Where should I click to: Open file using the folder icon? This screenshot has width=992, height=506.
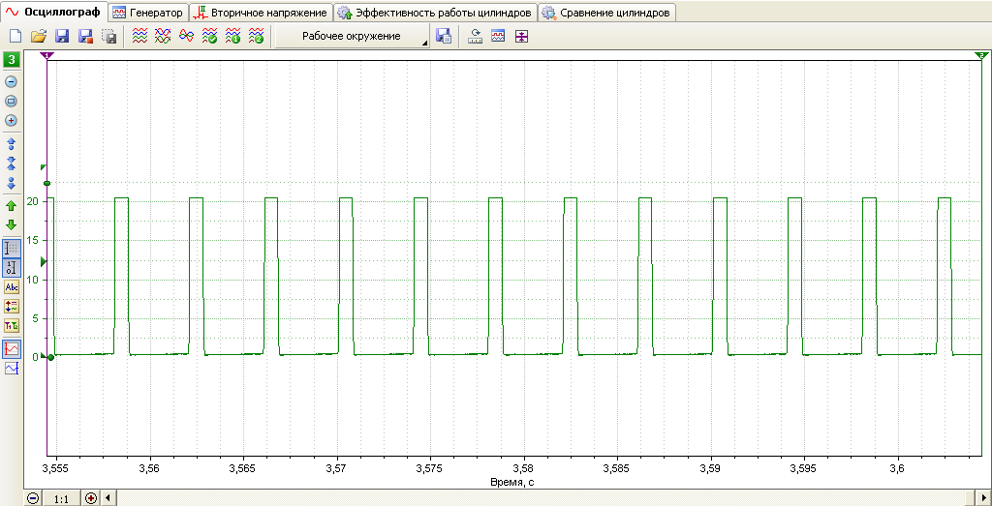click(39, 37)
